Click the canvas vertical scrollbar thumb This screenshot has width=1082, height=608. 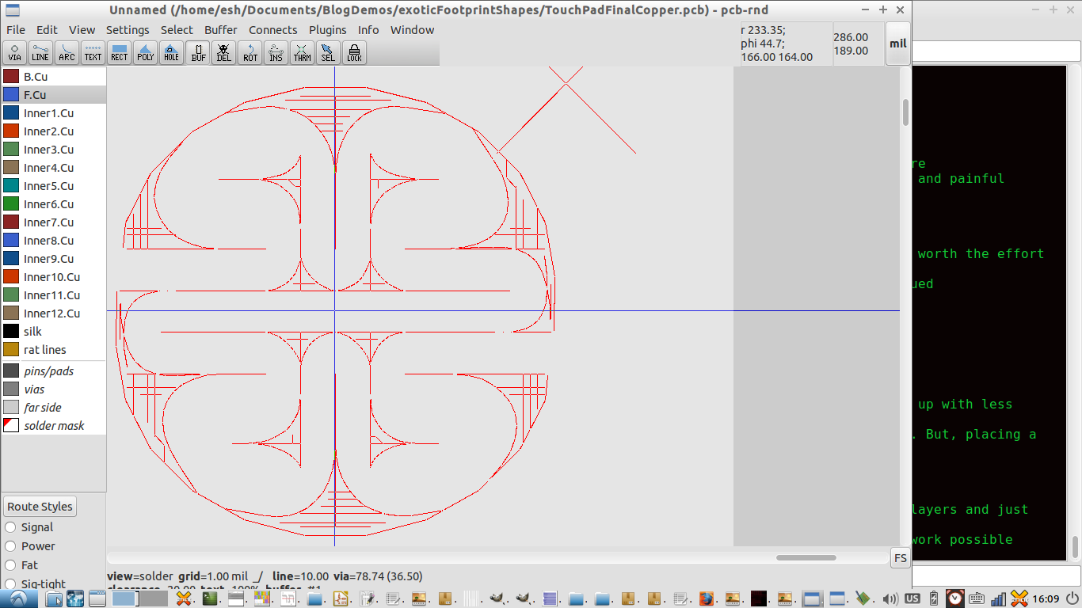(x=905, y=112)
